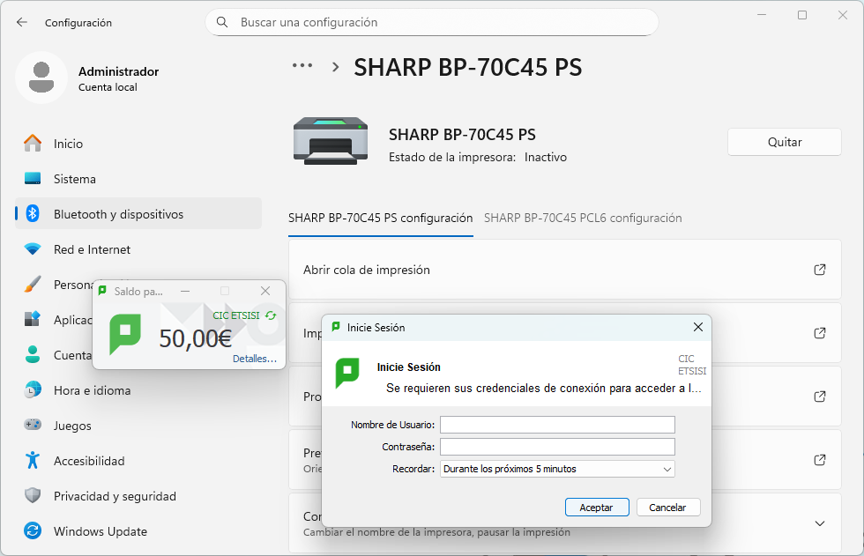Click the external link icon on the Imp... row
The height and width of the screenshot is (556, 864).
(819, 333)
